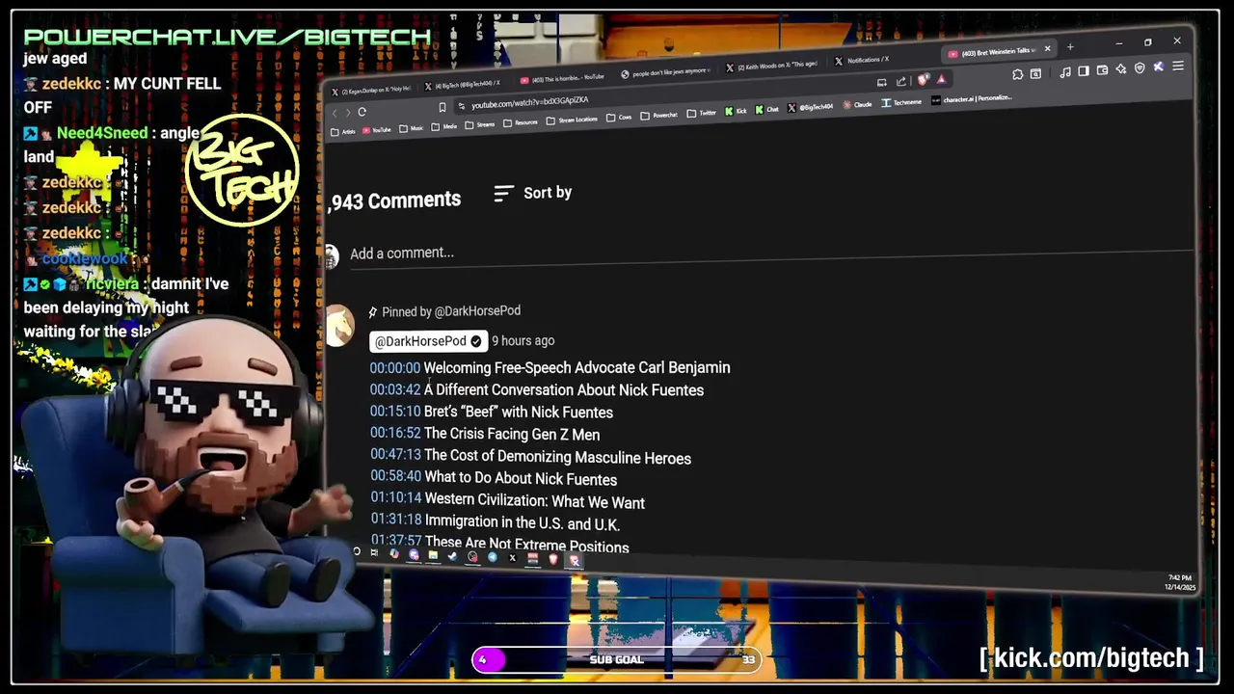Open Task View from the taskbar
Screen dimensions: 1234x694
[x=374, y=552]
